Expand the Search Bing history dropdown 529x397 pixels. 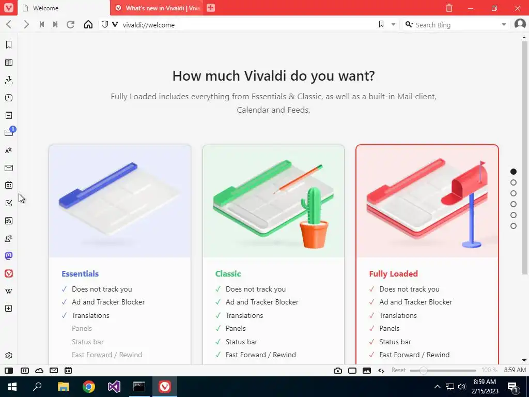[504, 25]
